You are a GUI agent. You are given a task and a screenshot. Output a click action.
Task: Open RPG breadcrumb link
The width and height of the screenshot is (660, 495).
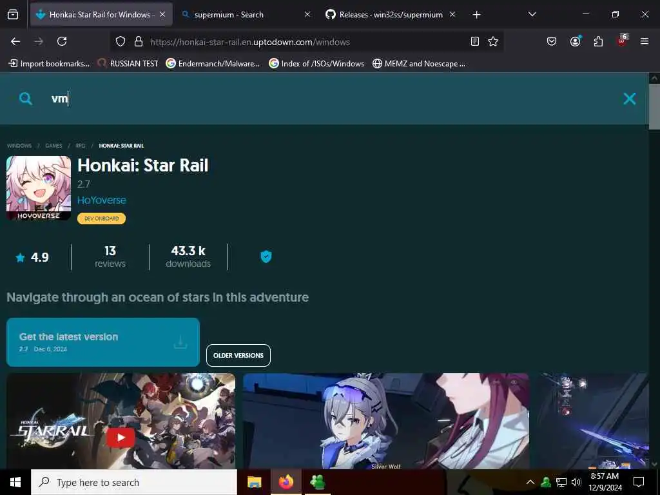(x=81, y=146)
